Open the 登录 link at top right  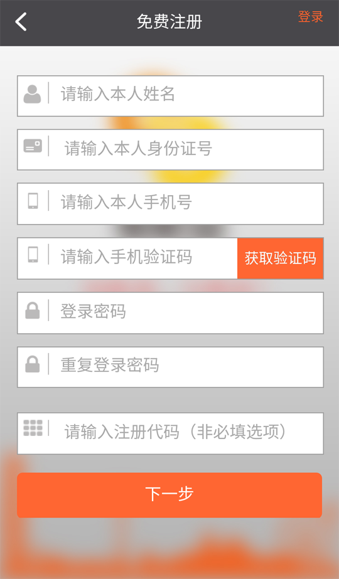click(x=311, y=16)
